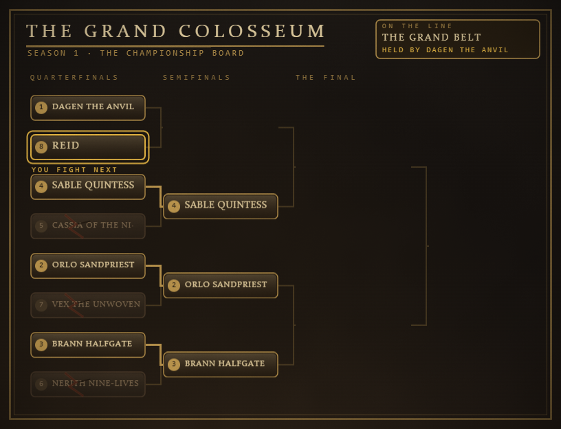Image resolution: width=561 pixels, height=429 pixels.
Task: Click the faded seed 5 badge on Cassia
Action: pyautogui.click(x=41, y=225)
